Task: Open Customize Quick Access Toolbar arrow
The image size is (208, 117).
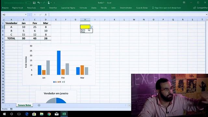Action: (x=54, y=3)
